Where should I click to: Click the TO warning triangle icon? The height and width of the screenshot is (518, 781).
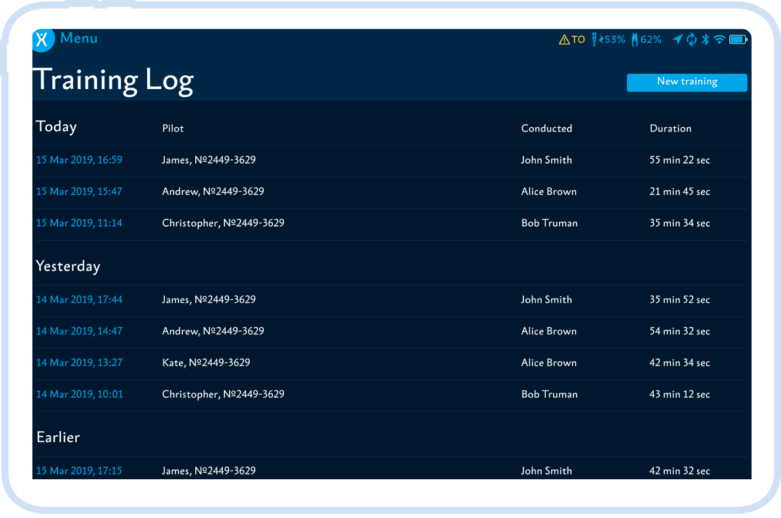tap(565, 39)
